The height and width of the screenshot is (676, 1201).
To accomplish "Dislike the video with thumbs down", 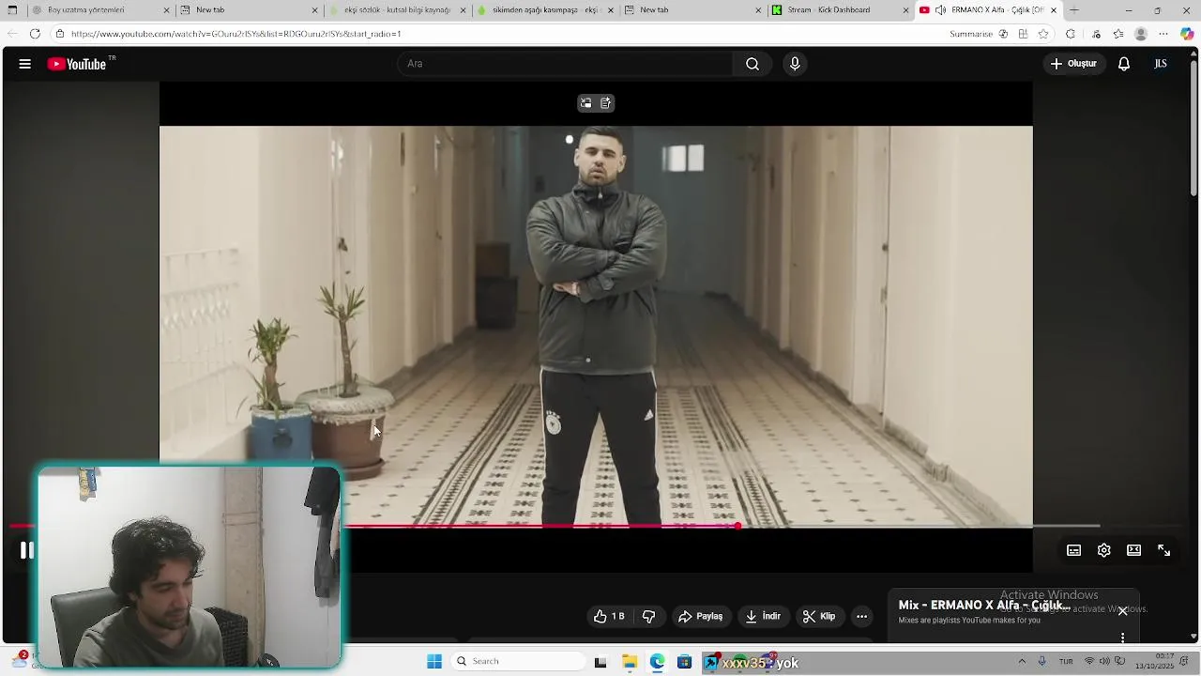I will pos(648,616).
